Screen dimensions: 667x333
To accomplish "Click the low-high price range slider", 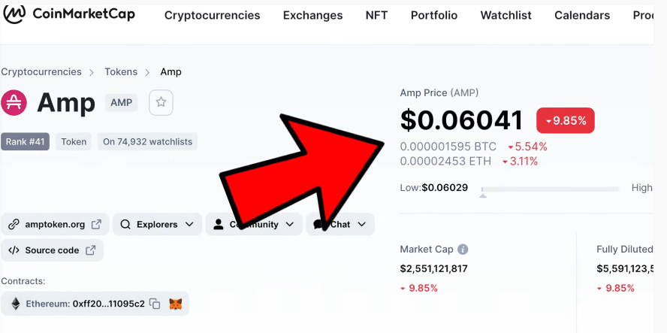I will 550,189.
